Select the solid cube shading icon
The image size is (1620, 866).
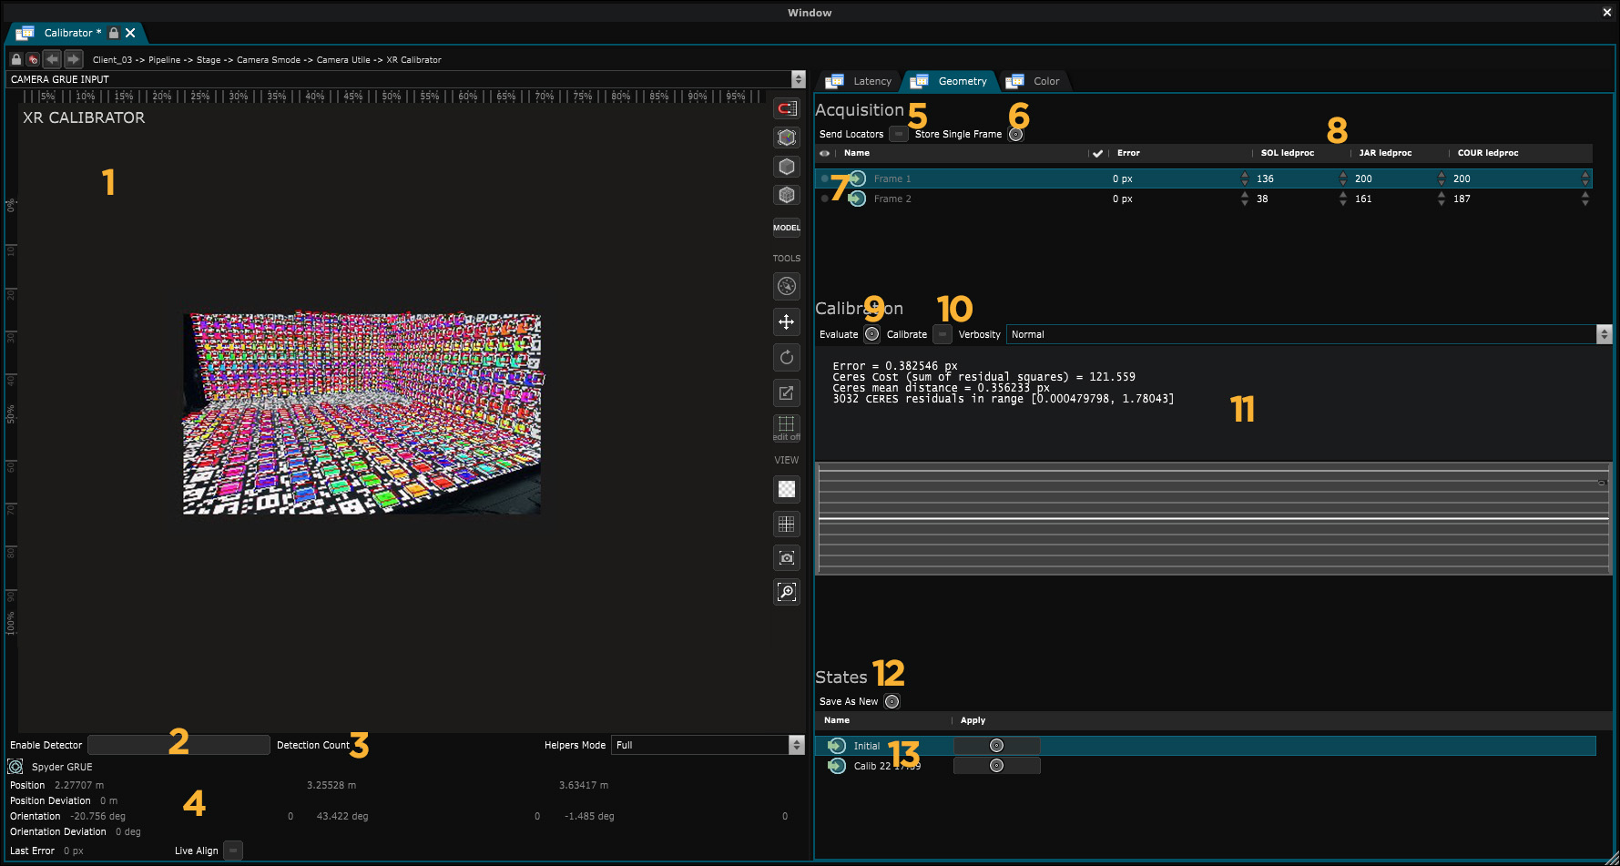pos(787,167)
